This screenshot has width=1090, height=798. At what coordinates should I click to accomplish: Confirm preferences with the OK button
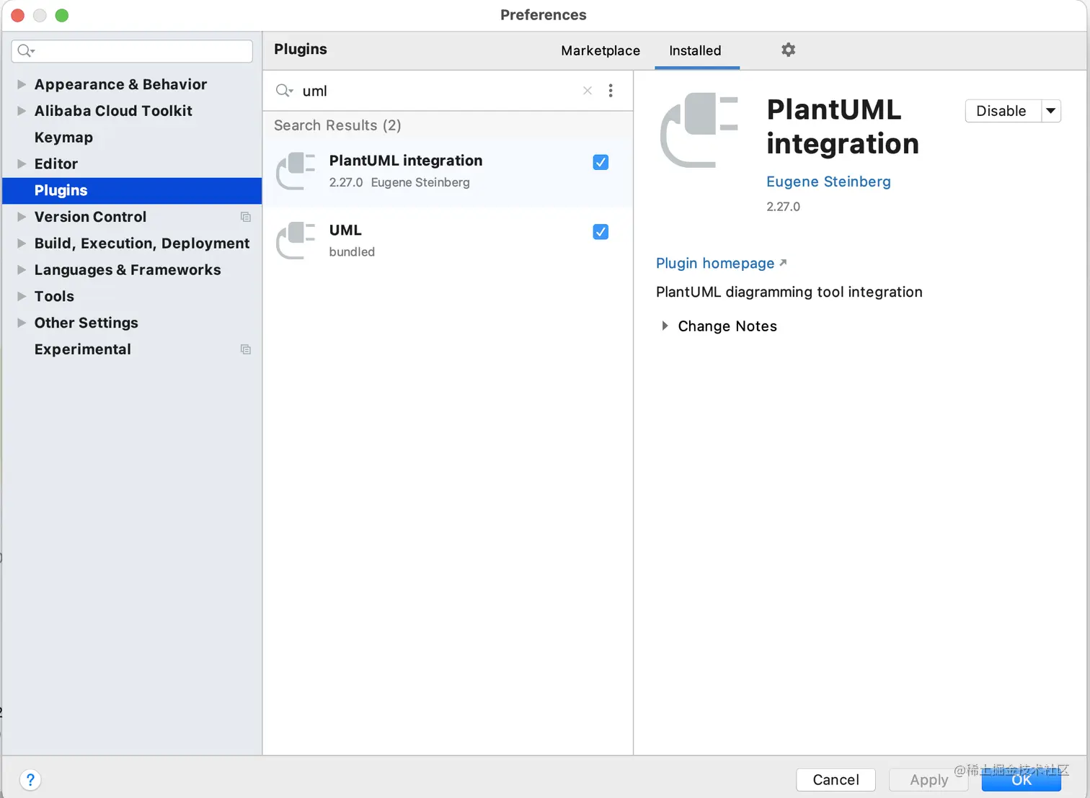(1022, 779)
